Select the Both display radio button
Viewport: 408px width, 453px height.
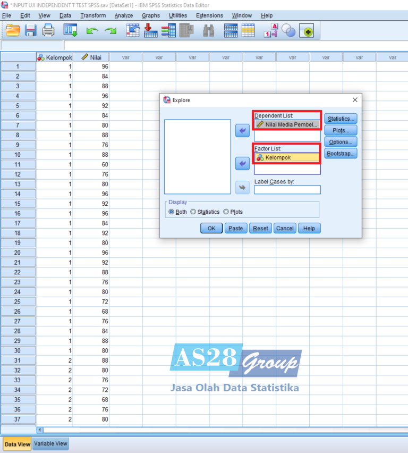172,212
